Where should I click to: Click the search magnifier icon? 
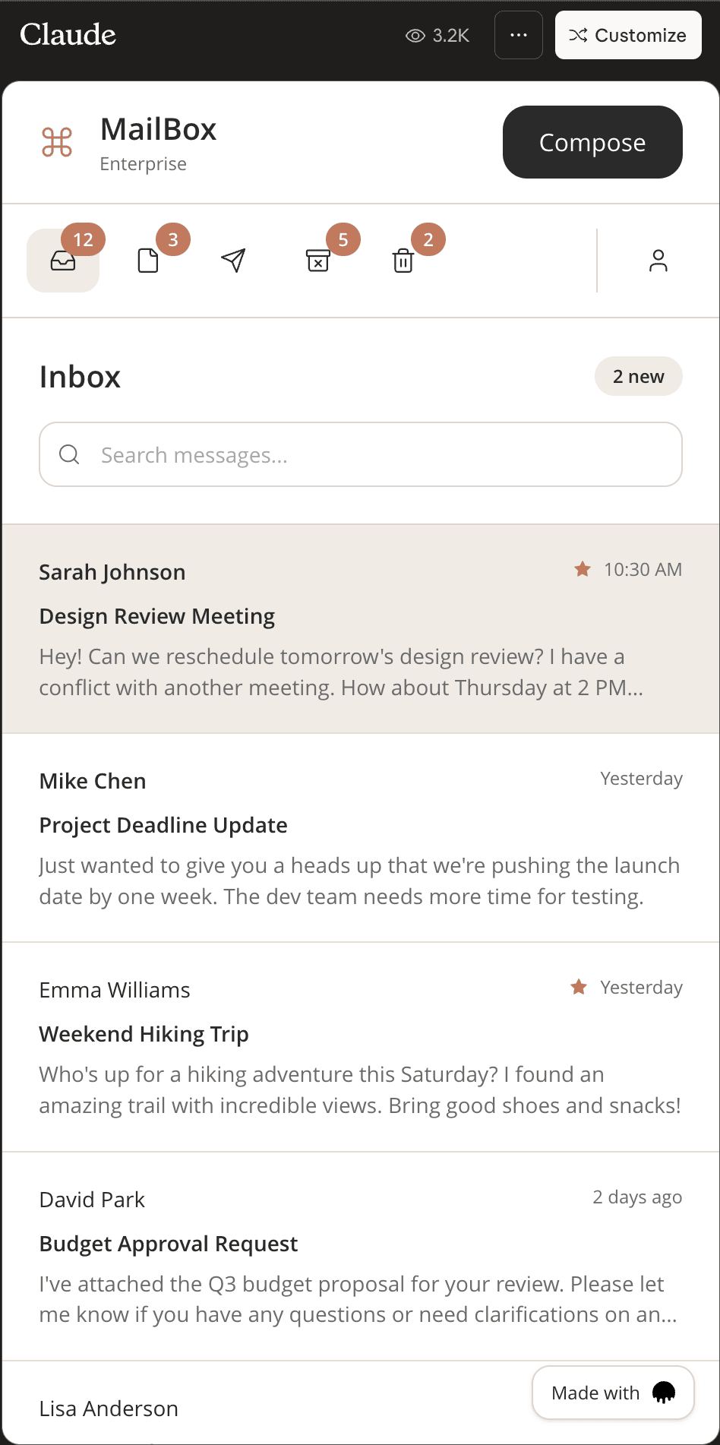pyautogui.click(x=69, y=454)
